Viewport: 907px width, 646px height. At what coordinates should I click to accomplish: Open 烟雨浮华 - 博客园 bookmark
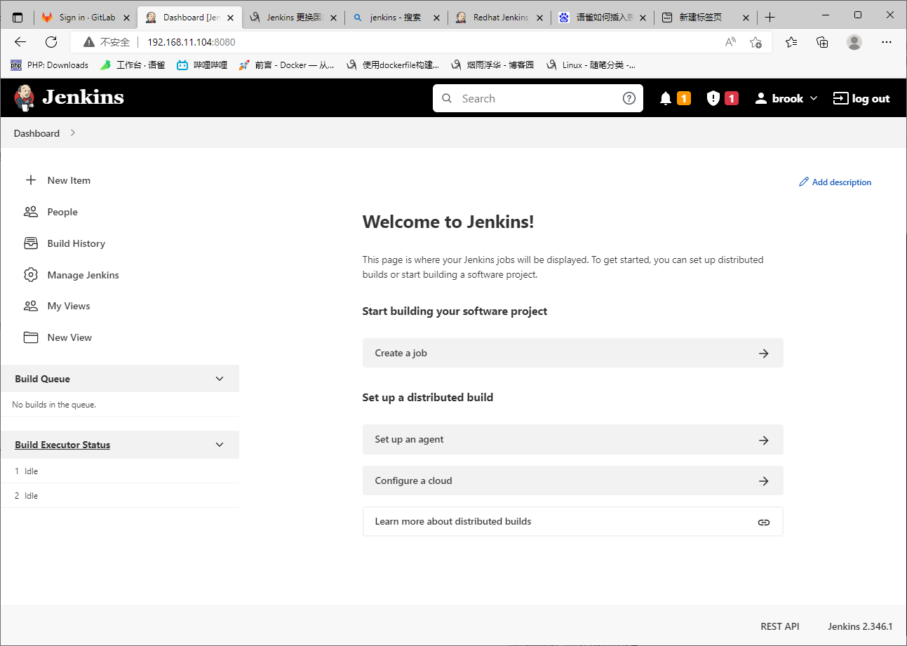tap(492, 65)
